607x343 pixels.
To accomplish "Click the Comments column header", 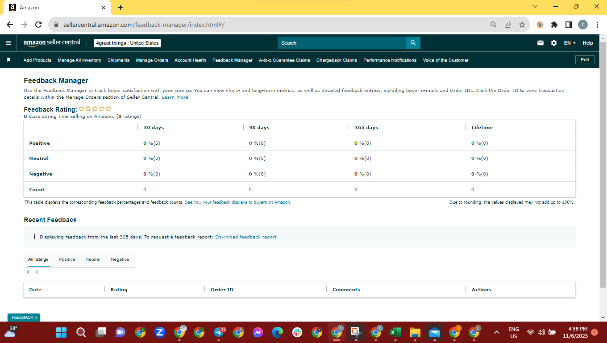I will tap(346, 290).
